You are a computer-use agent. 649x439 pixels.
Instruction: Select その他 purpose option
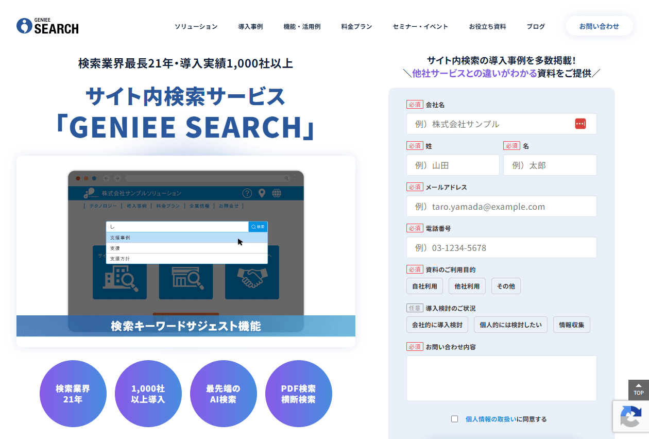(506, 286)
